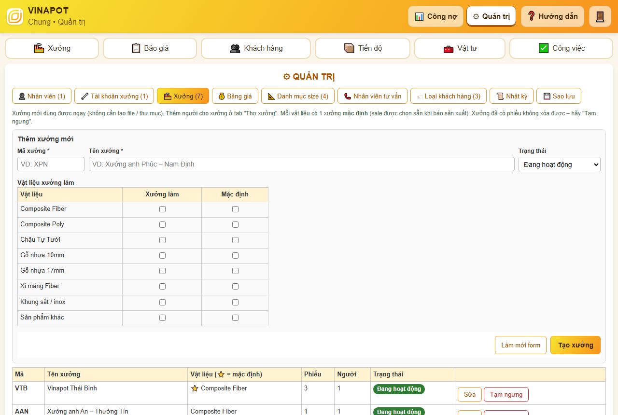Image resolution: width=618 pixels, height=415 pixels.
Task: Click the door logout icon
Action: pos(600,16)
